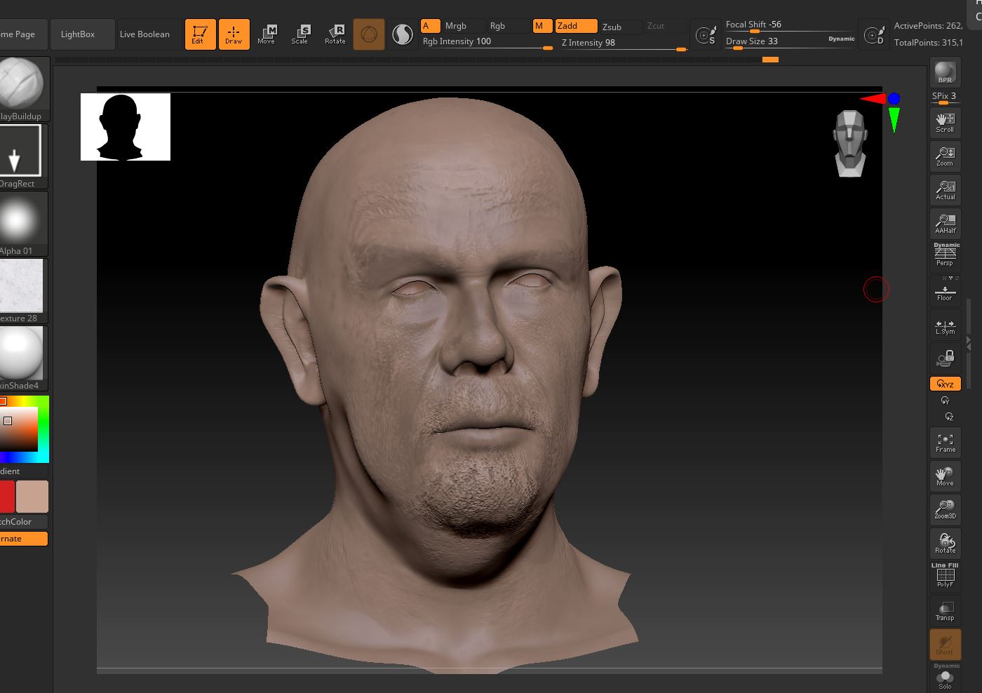Toggle the Floor grid
The image size is (982, 693).
[945, 290]
